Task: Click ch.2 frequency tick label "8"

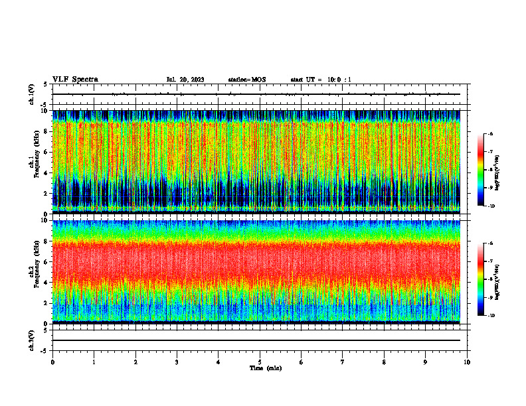Action: 46,241
